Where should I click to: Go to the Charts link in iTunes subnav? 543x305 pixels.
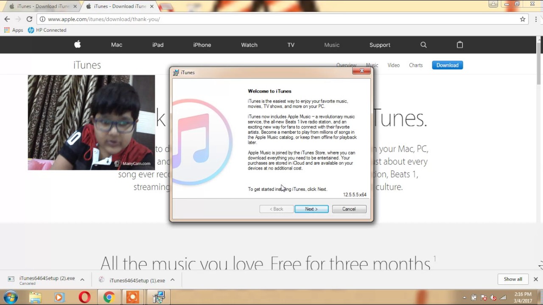point(416,65)
